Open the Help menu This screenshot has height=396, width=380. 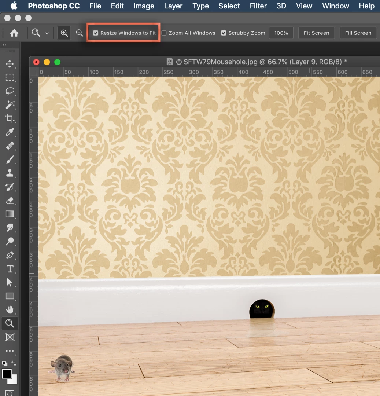[x=367, y=6]
